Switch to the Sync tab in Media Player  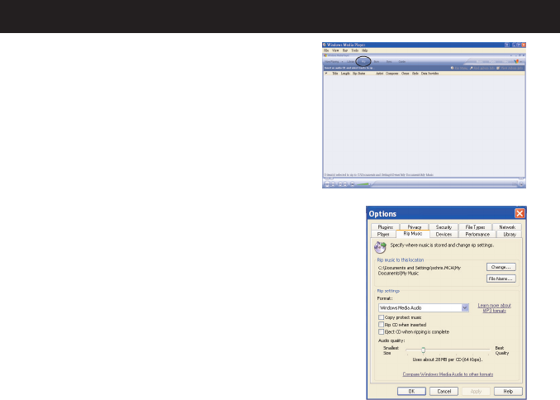(x=389, y=61)
